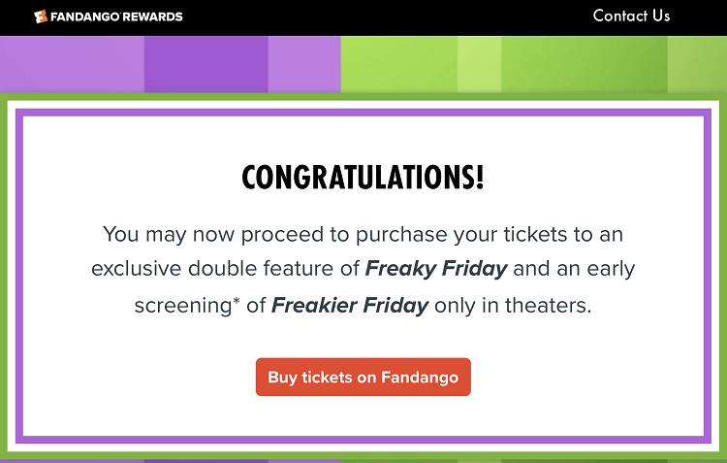Click the Fandango Rewards wordmark
Viewport: 727px width, 463px height.
coord(116,17)
